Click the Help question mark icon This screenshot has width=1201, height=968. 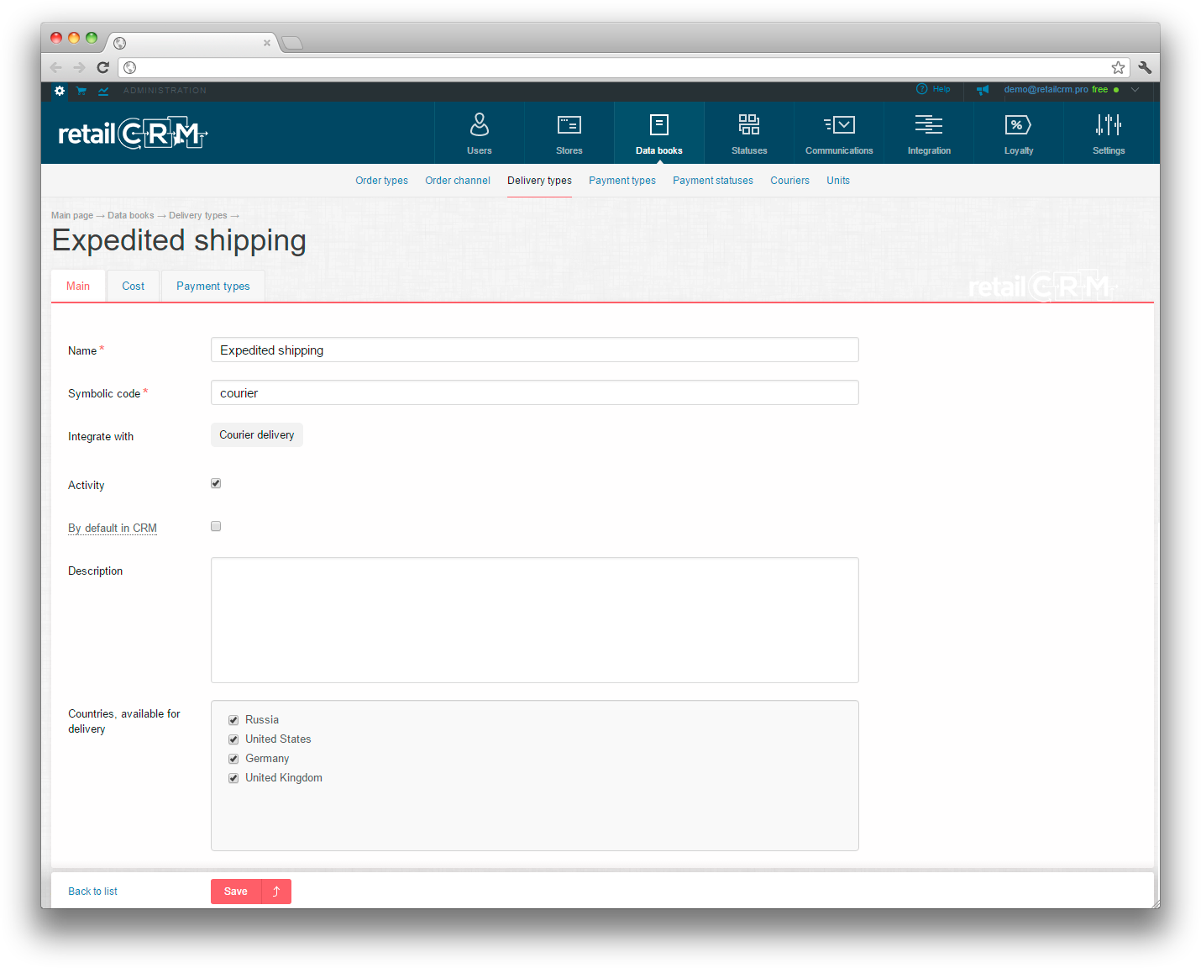921,89
